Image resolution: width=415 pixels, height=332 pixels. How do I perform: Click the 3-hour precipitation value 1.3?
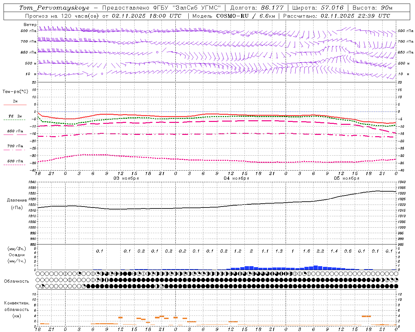click(x=279, y=251)
